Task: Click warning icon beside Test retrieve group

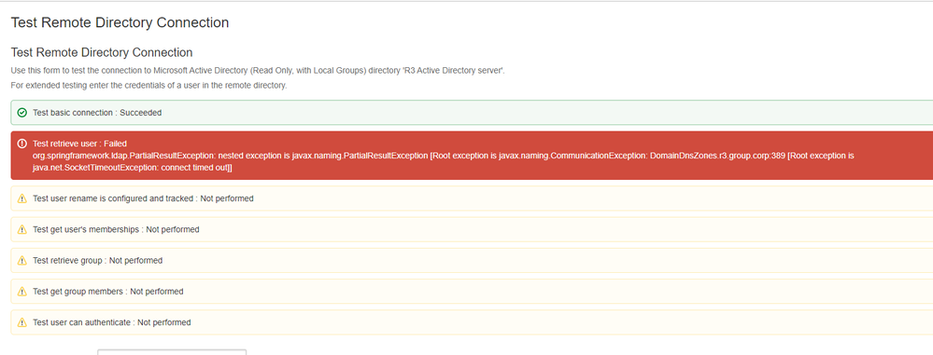Action: (x=22, y=261)
